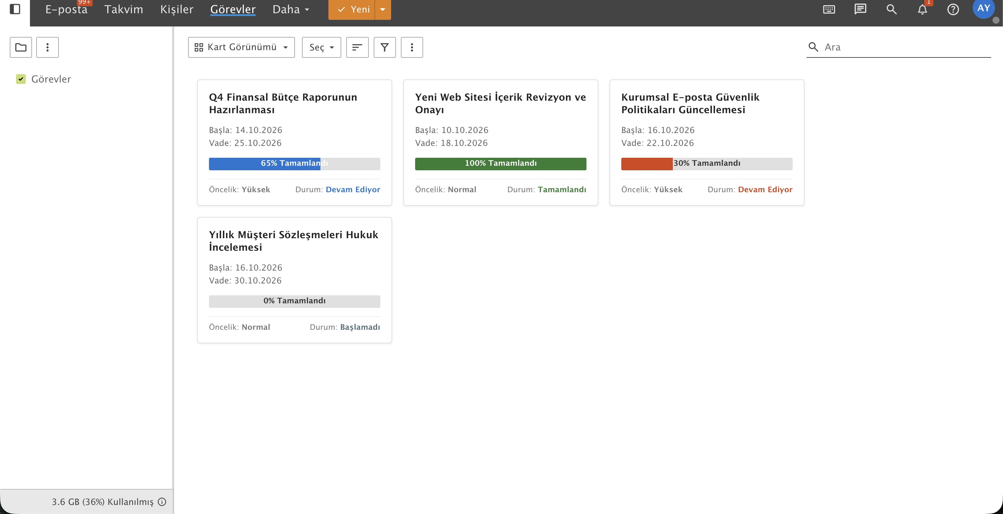Open the filter funnel icon
Image resolution: width=1003 pixels, height=514 pixels.
[x=385, y=47]
